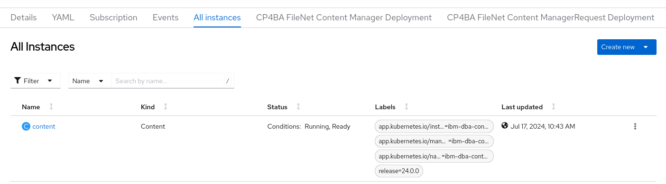Open the Subscription tab
The height and width of the screenshot is (184, 666).
pos(113,18)
